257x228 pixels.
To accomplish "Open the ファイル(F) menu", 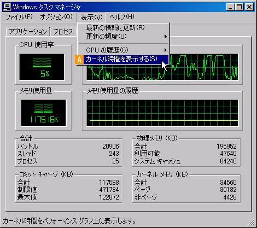I will (19, 17).
